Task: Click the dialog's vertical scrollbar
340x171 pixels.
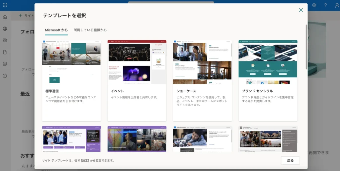Action: click(x=306, y=46)
